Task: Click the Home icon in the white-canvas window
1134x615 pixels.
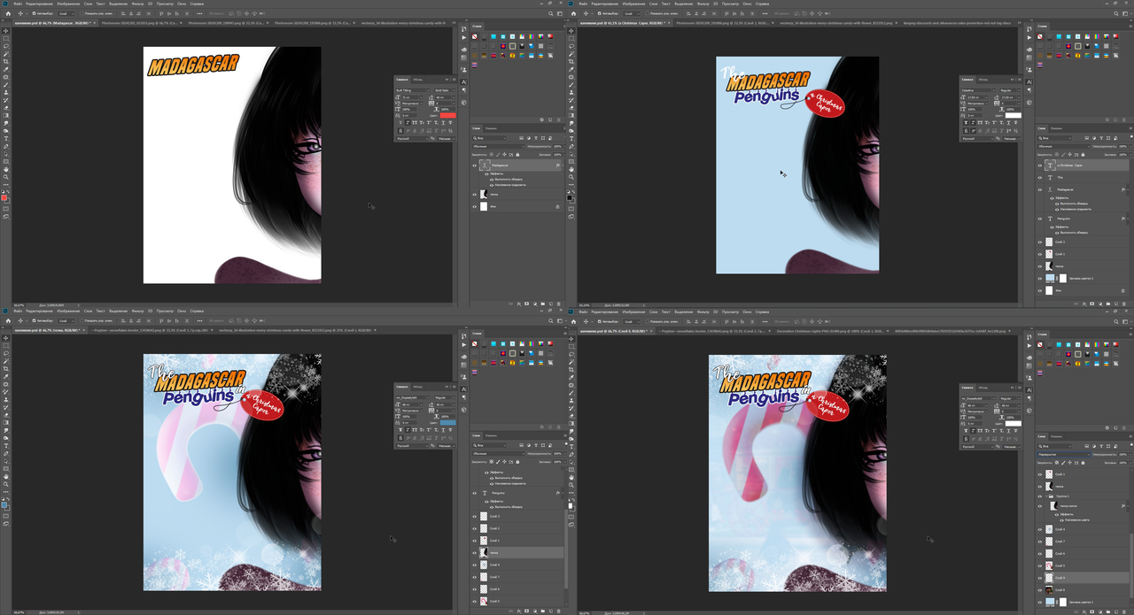Action: pyautogui.click(x=8, y=13)
